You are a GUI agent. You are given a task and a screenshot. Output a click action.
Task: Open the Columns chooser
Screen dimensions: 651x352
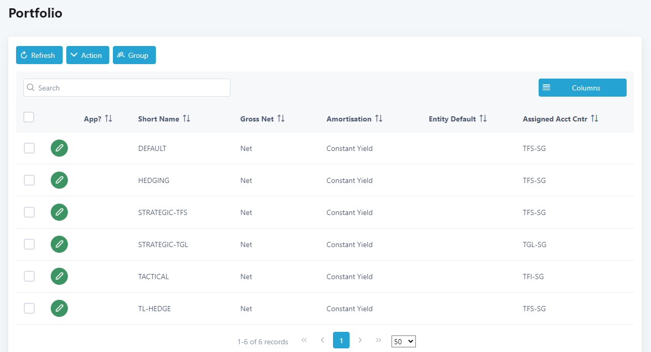tap(582, 88)
